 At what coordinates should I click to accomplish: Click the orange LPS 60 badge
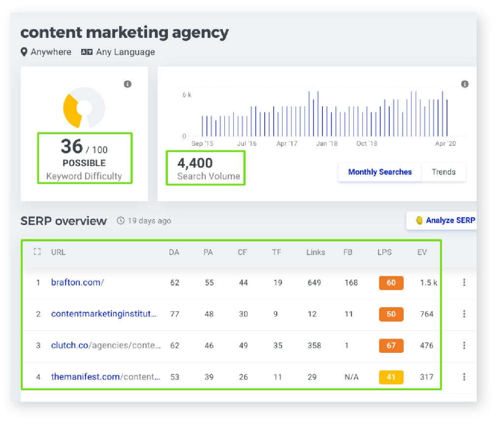tap(391, 283)
